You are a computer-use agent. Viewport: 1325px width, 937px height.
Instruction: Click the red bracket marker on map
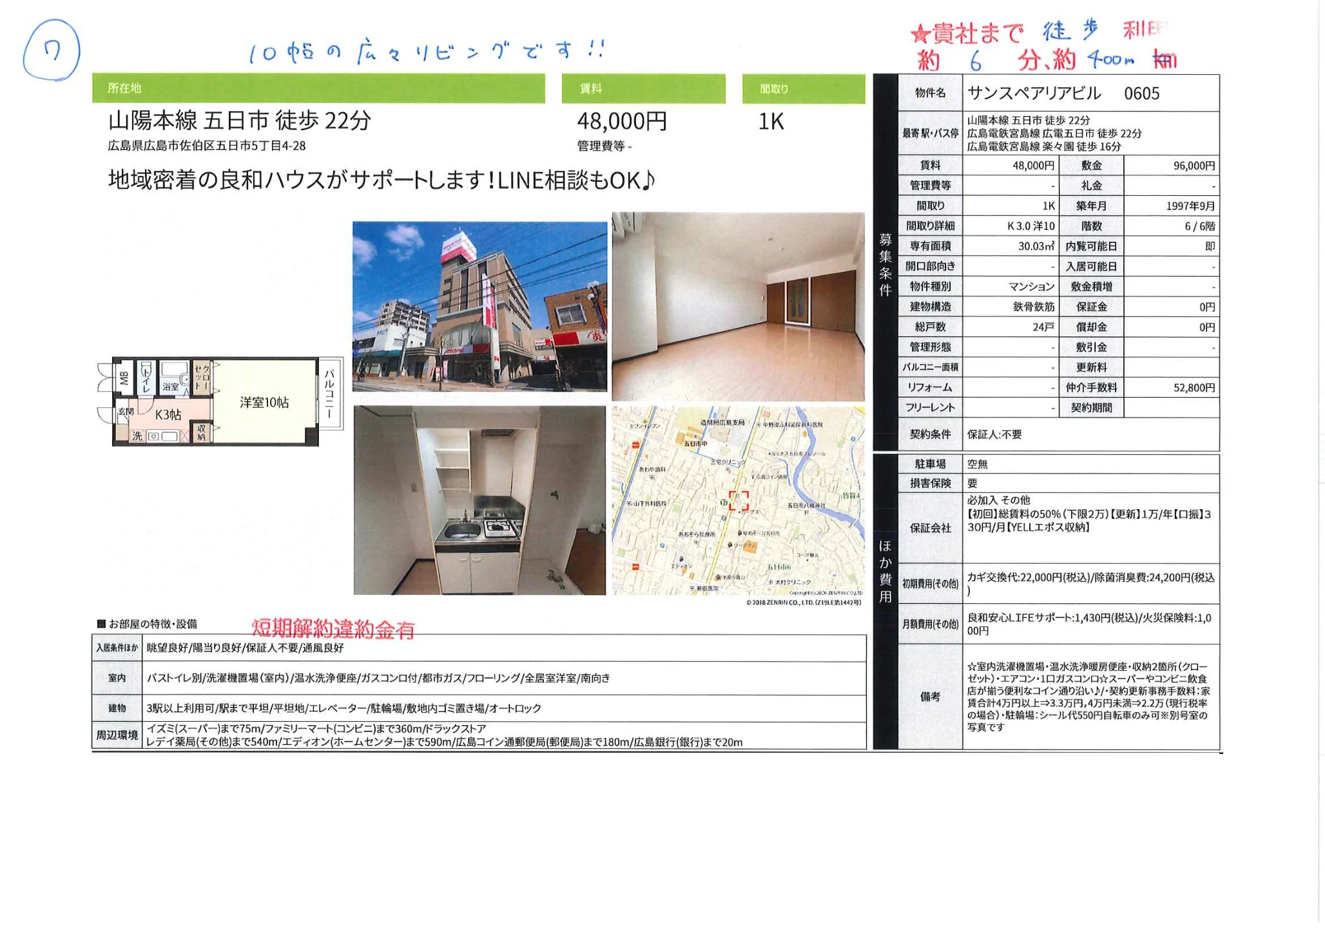(739, 501)
